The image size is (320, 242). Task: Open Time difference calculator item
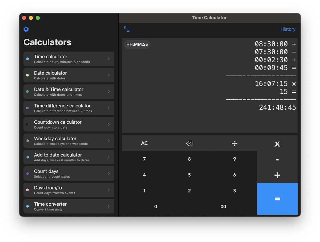69,108
